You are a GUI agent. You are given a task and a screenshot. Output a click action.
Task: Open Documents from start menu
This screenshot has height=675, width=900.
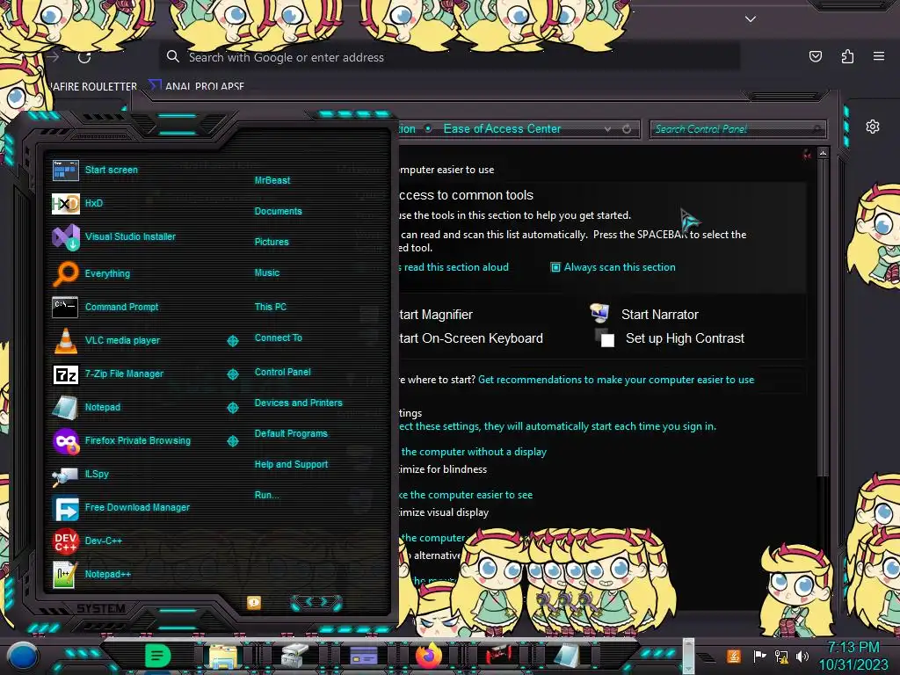click(278, 211)
